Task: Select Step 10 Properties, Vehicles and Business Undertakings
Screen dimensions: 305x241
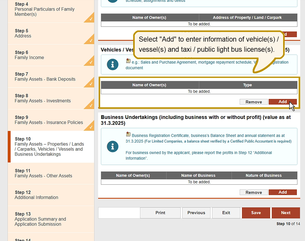Action: (x=51, y=147)
